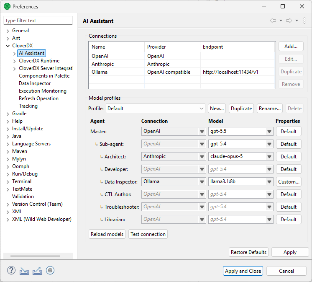Click the Test connection button
This screenshot has width=312, height=282.
click(148, 234)
